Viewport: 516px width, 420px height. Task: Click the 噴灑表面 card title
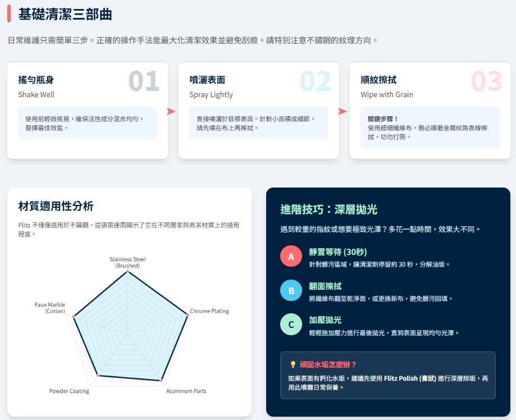(207, 80)
